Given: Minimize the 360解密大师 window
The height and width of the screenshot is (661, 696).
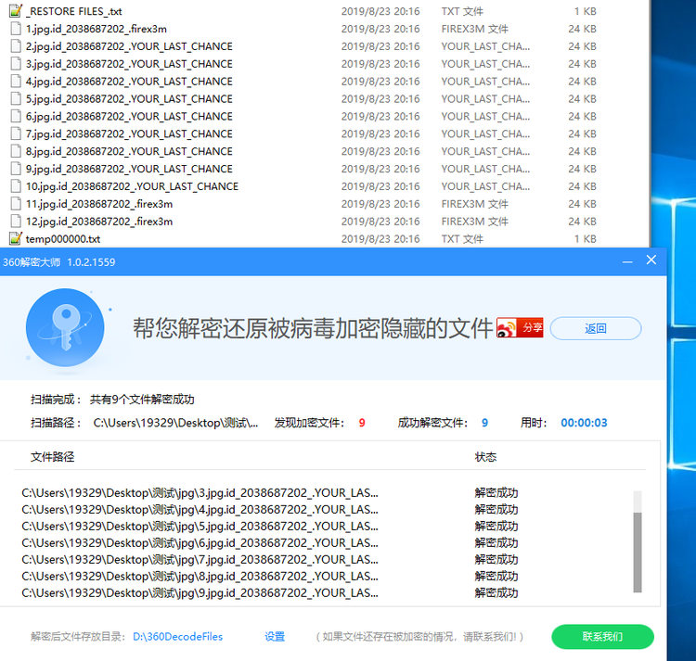Looking at the screenshot, I should 627,261.
